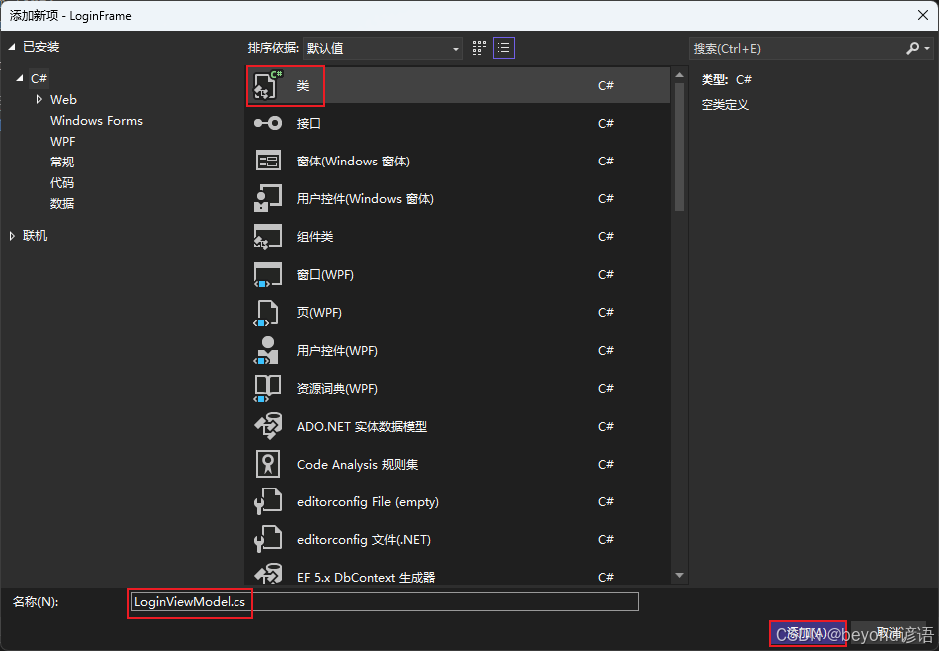Select the C# category

39,79
